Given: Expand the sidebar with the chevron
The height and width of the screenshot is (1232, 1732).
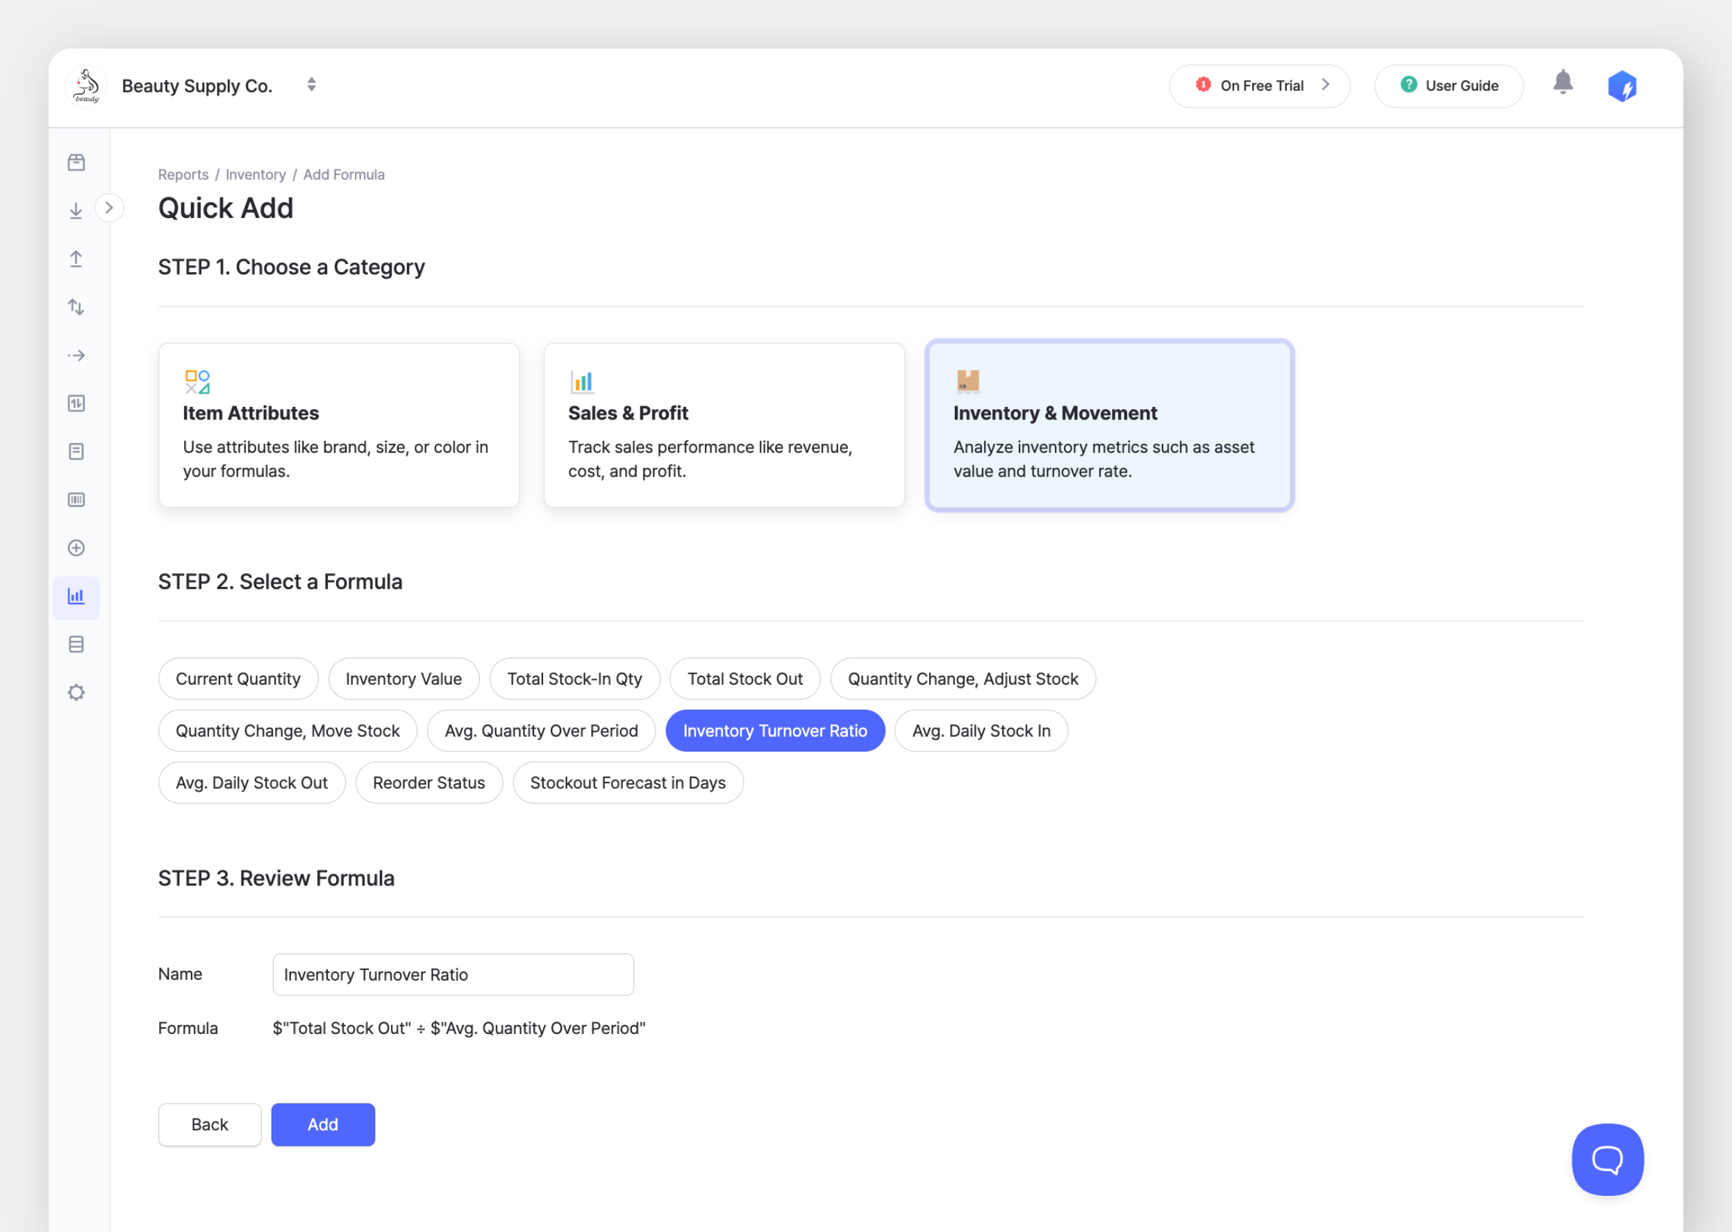Looking at the screenshot, I should pos(109,208).
